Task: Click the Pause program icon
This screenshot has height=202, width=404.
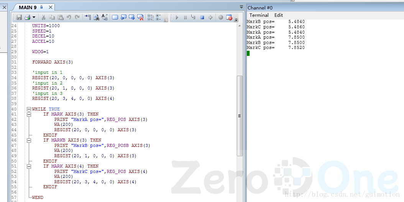Action: pyautogui.click(x=185, y=17)
